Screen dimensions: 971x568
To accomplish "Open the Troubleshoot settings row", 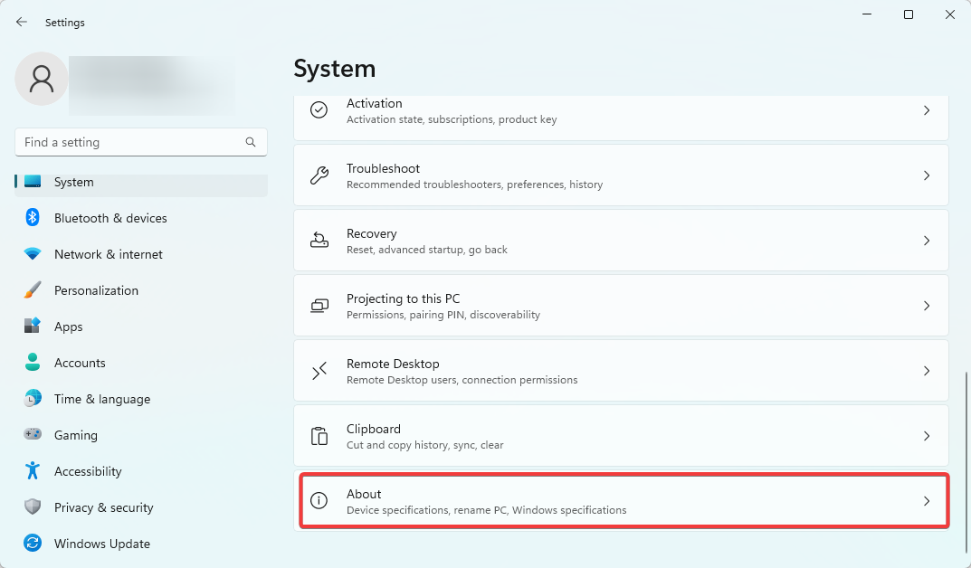I will coord(621,175).
